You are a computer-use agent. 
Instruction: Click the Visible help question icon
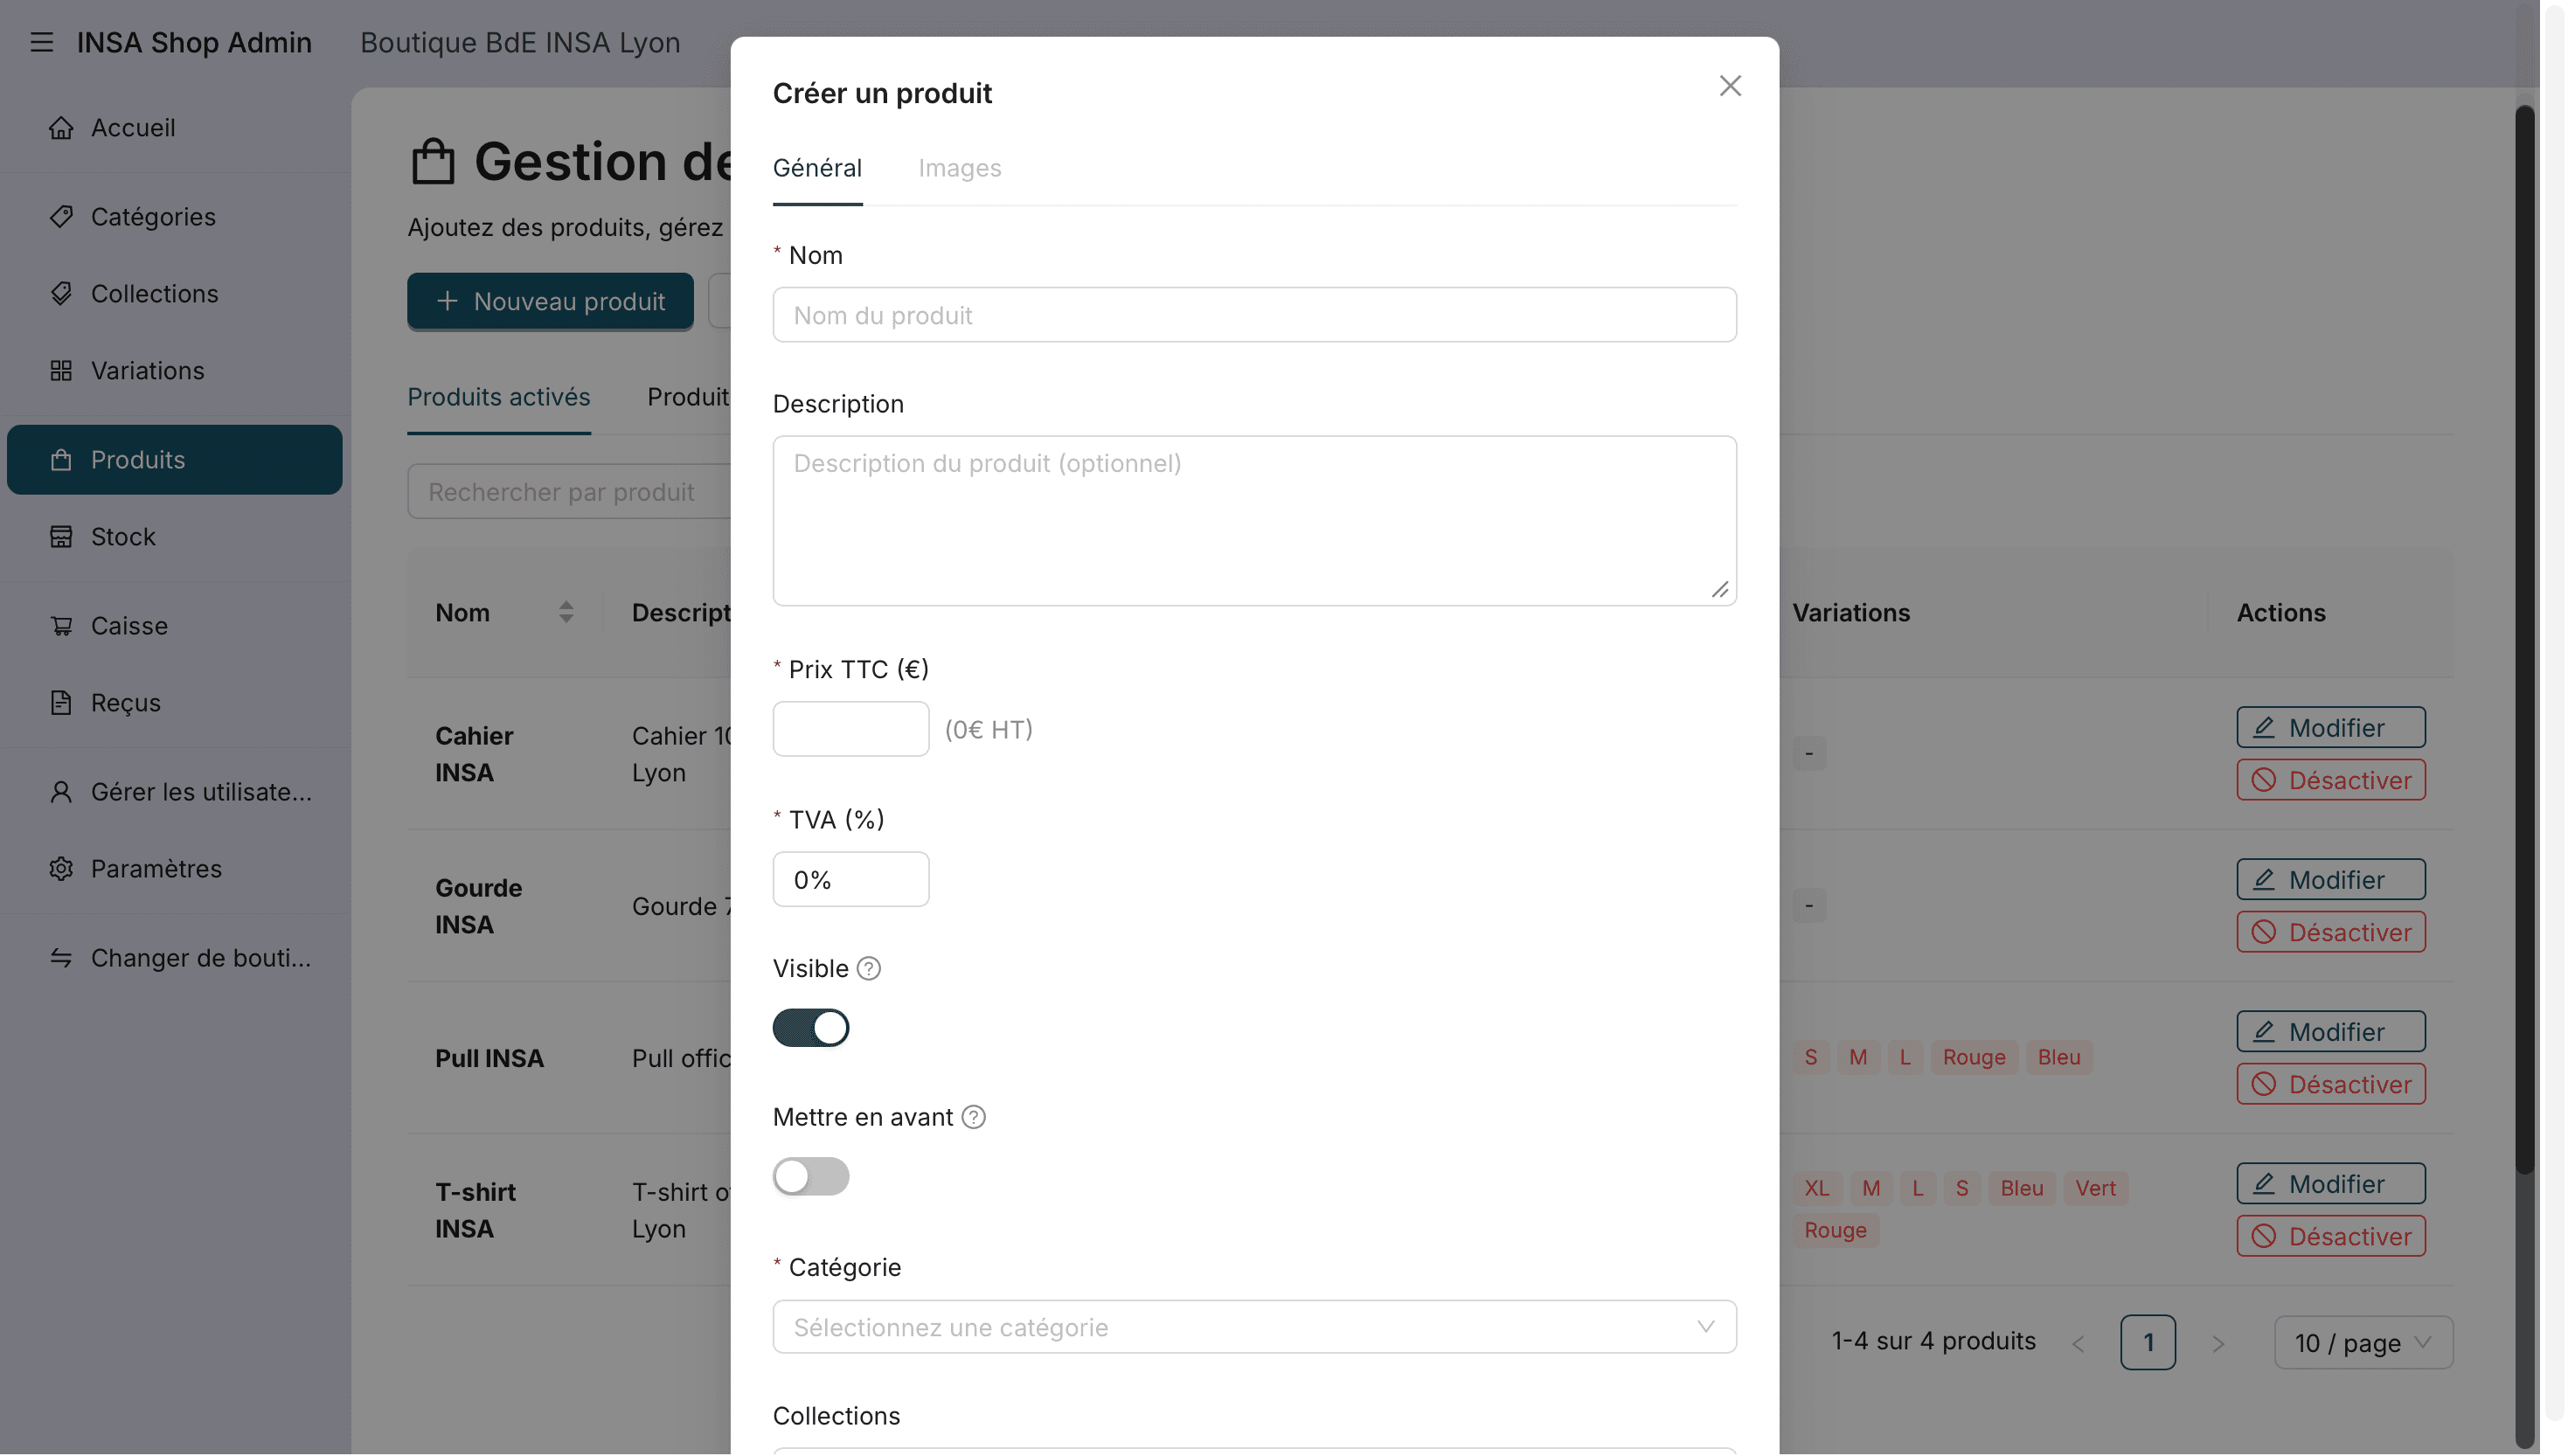tap(869, 969)
